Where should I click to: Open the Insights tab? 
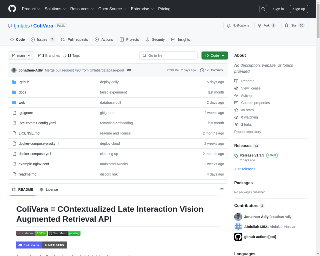(180, 39)
